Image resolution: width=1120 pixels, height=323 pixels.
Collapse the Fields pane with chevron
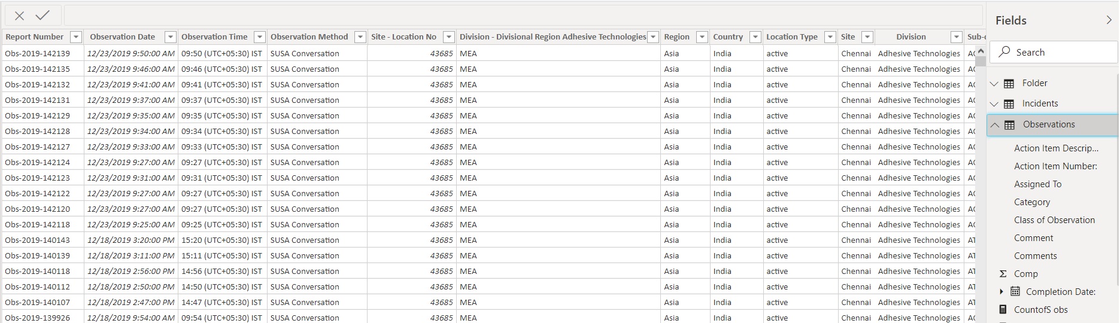(1109, 20)
